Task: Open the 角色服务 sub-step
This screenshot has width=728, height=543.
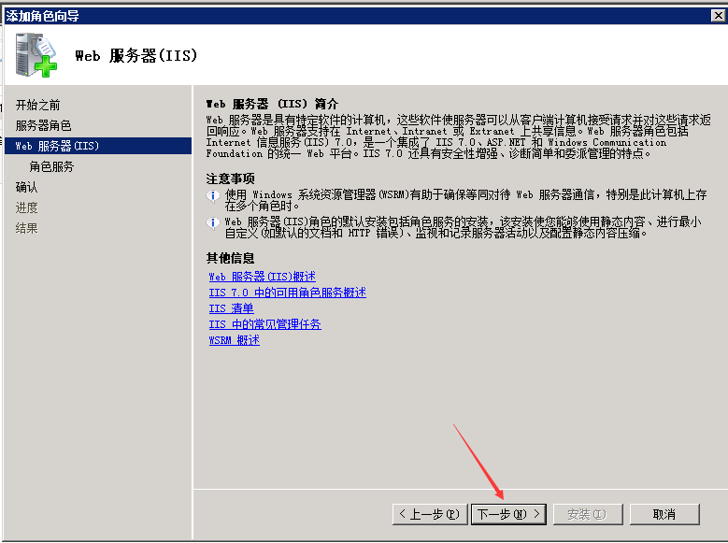Action: pos(51,166)
